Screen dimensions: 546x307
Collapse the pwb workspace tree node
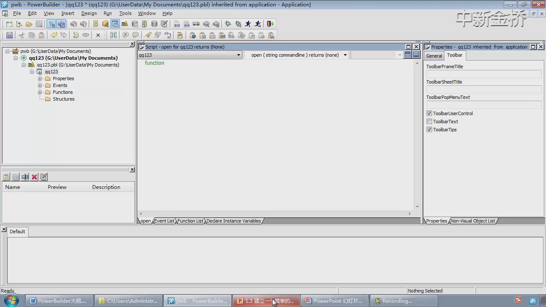tap(8, 51)
